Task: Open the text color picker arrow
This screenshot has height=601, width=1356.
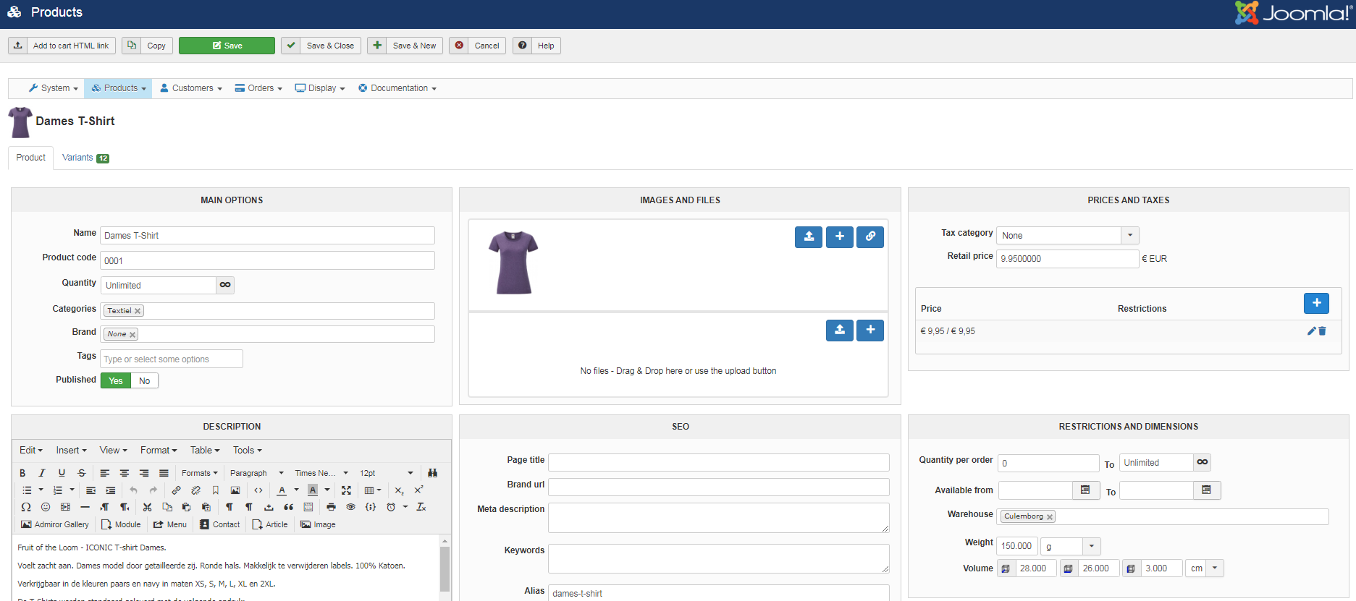Action: click(296, 490)
